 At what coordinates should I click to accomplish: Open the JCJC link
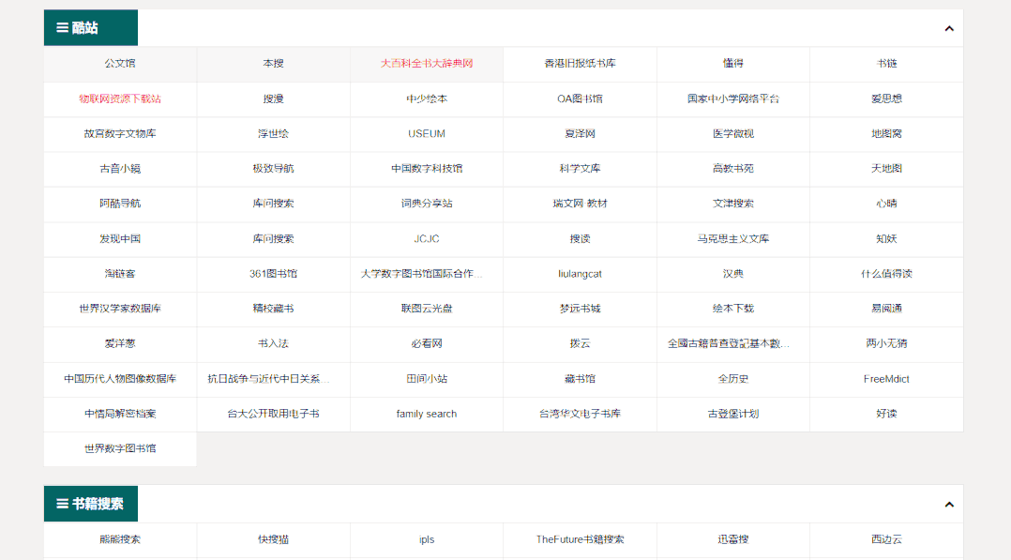coord(427,238)
